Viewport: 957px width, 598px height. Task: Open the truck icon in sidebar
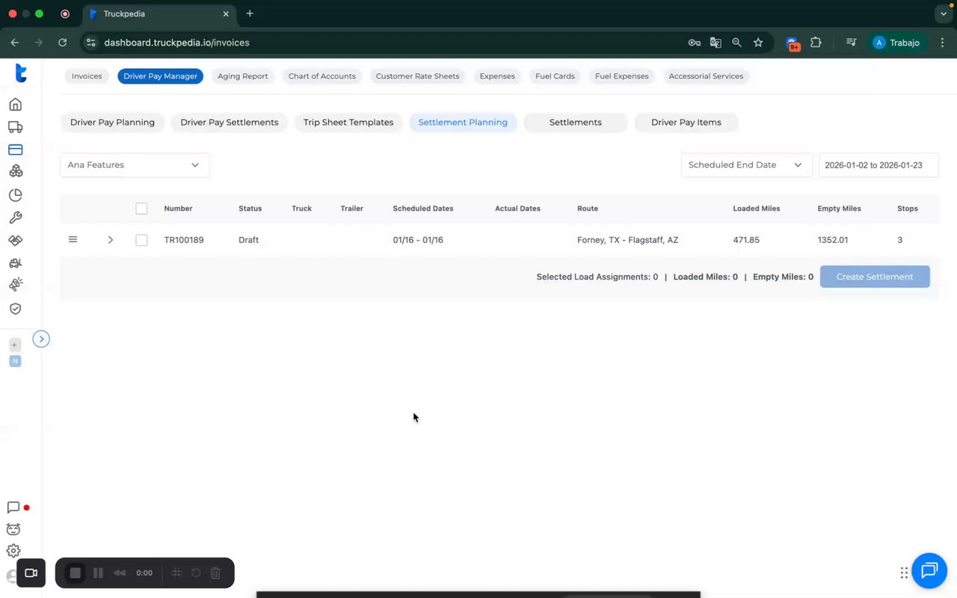[15, 127]
